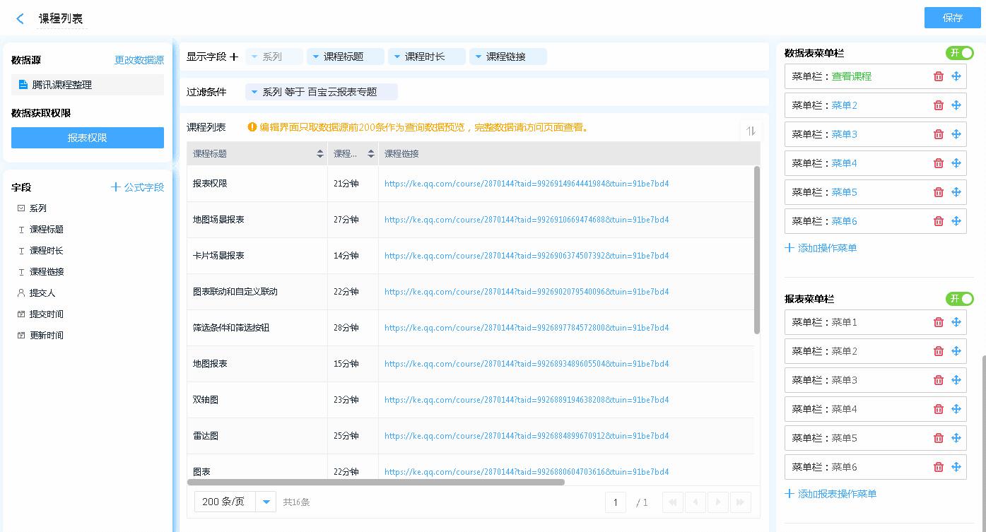Click the page number input field
986x532 pixels.
tap(615, 502)
